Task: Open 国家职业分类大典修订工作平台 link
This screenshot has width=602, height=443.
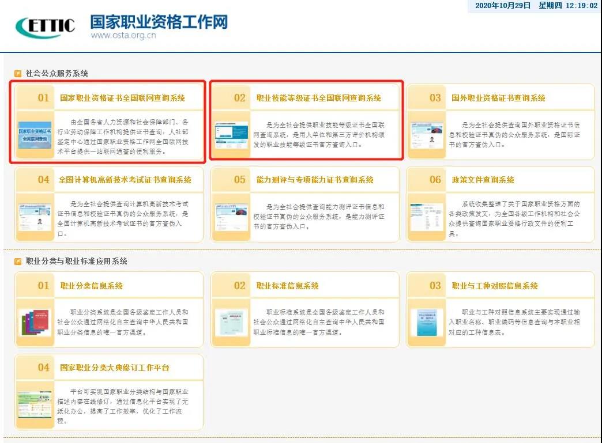Action: tap(114, 368)
